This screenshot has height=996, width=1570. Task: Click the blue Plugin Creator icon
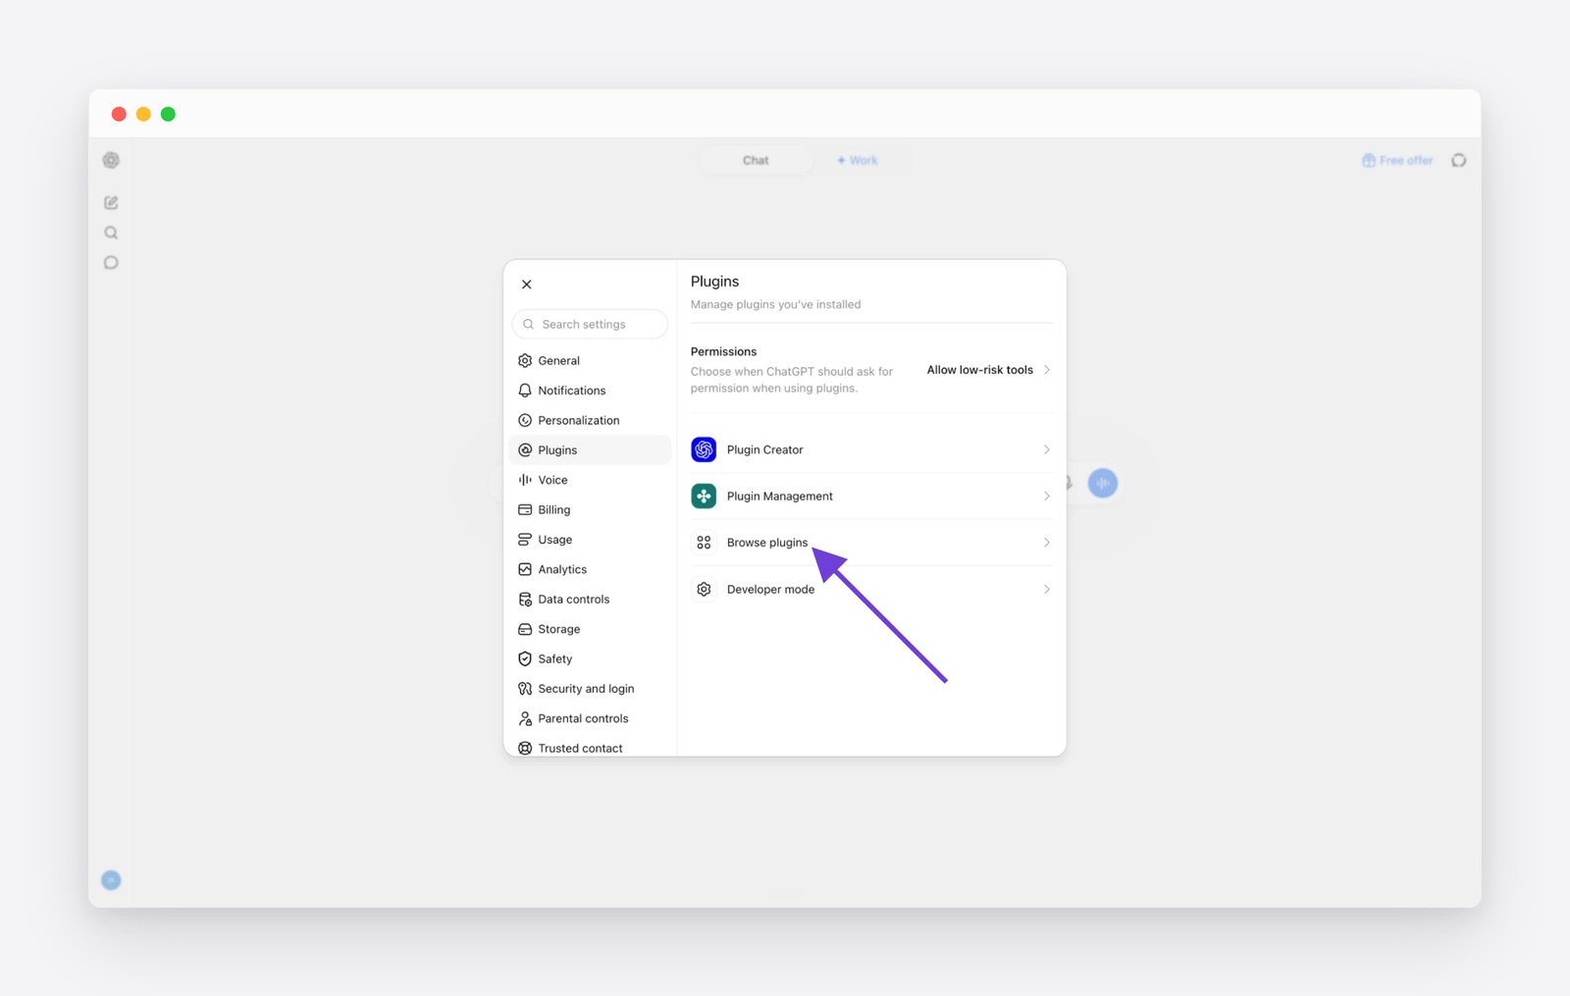pos(704,449)
